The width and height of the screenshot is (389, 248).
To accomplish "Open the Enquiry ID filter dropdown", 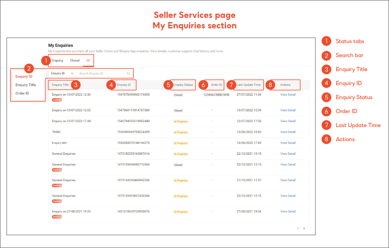I will click(x=61, y=73).
